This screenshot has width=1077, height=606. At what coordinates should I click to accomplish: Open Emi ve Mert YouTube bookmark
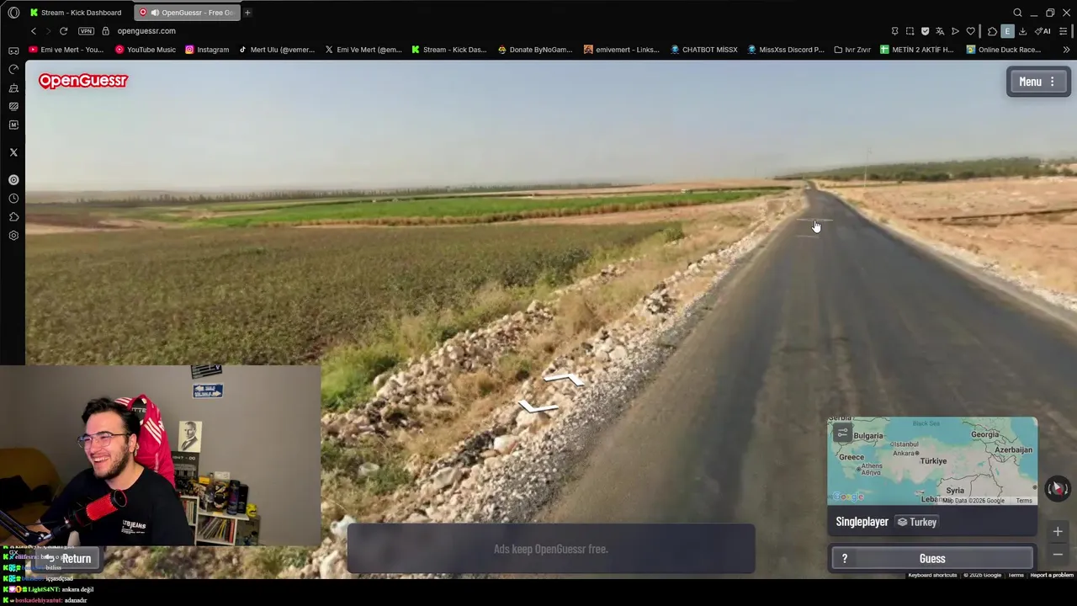click(x=66, y=50)
